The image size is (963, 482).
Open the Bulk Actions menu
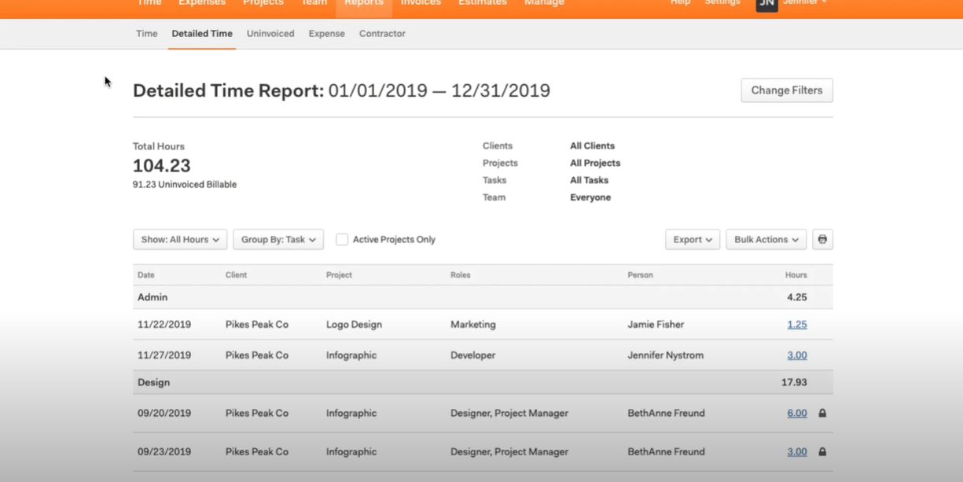765,239
